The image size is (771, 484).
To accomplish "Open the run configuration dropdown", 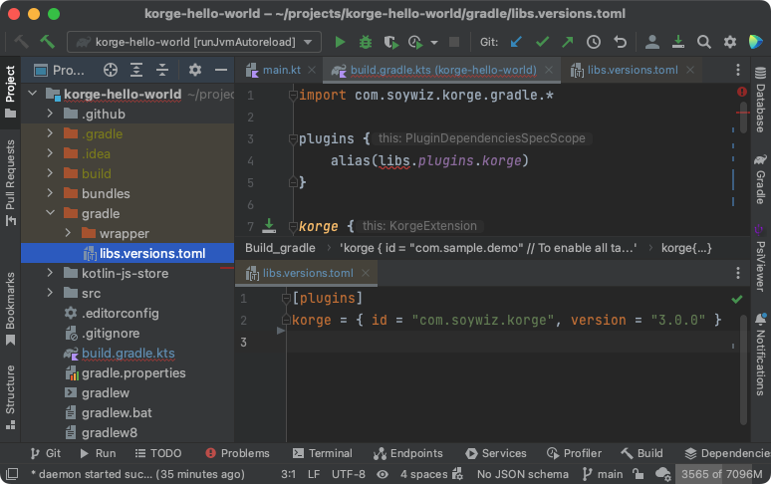I will tap(194, 42).
